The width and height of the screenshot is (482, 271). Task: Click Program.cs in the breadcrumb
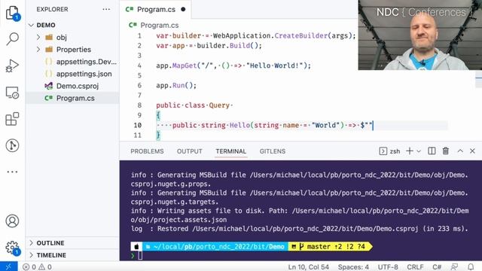coord(159,25)
